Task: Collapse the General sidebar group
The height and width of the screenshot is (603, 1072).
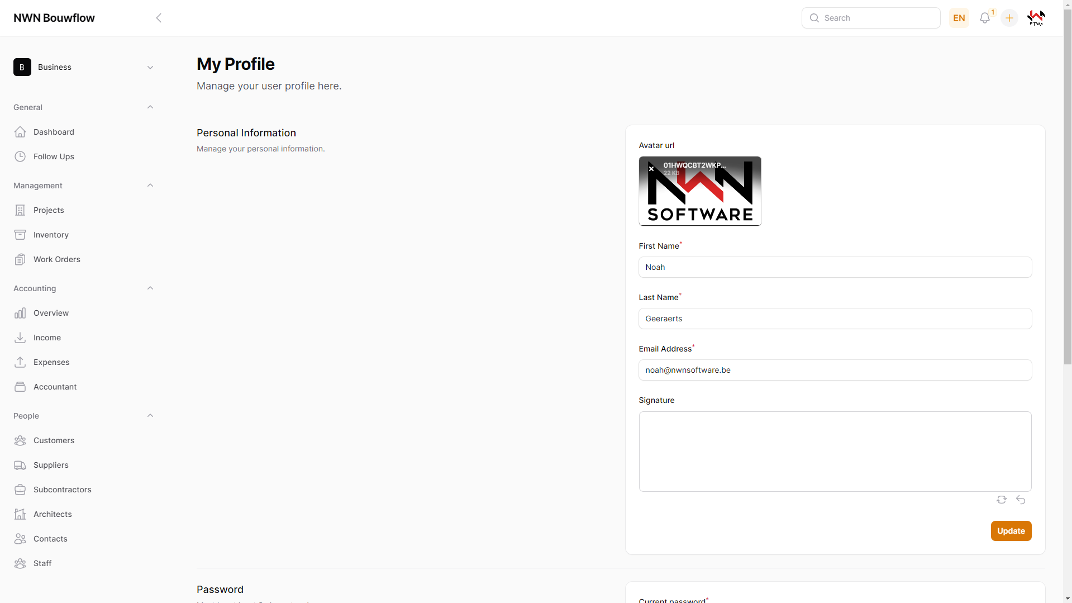Action: (x=150, y=107)
